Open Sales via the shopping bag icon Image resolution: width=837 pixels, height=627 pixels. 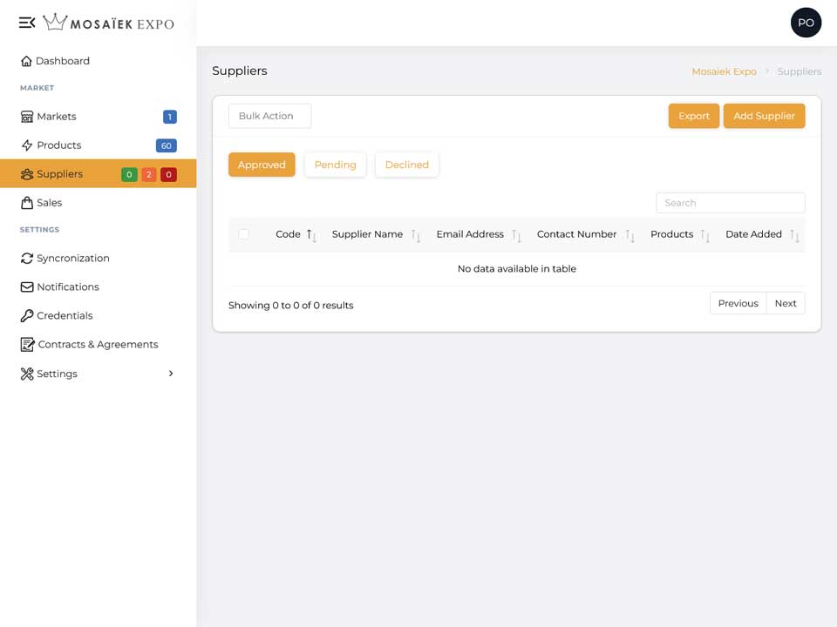tap(27, 203)
